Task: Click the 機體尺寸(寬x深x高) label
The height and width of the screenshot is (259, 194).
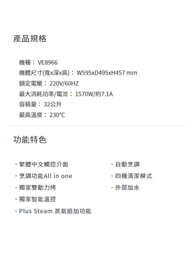Action: pos(44,73)
